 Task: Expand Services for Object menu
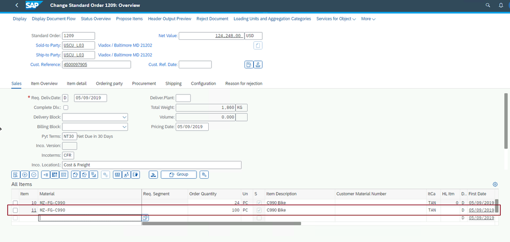pyautogui.click(x=336, y=19)
